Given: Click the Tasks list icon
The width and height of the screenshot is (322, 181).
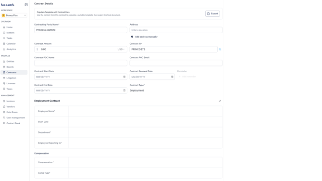Looking at the screenshot, I should point(4,38).
